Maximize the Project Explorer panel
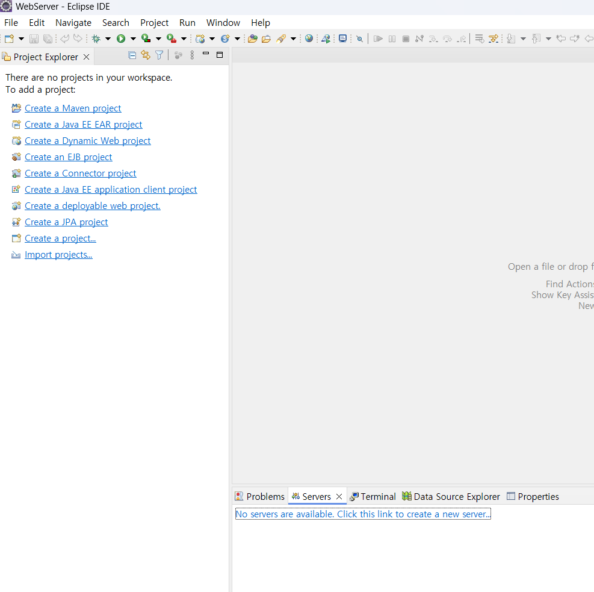Image resolution: width=594 pixels, height=592 pixels. (219, 55)
